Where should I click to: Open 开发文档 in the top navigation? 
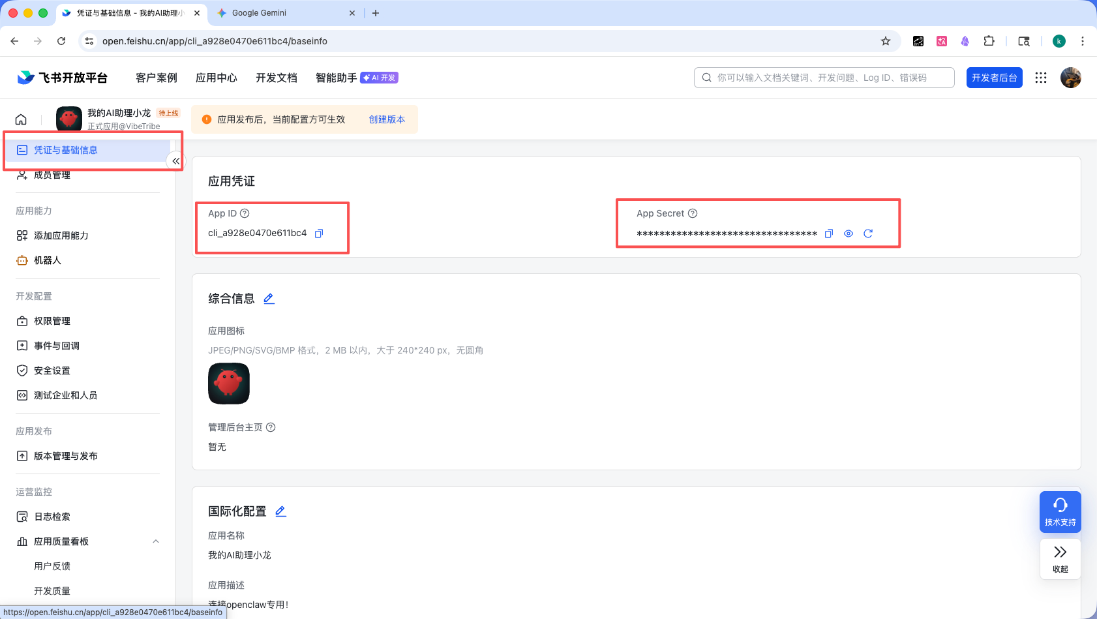[x=276, y=77]
